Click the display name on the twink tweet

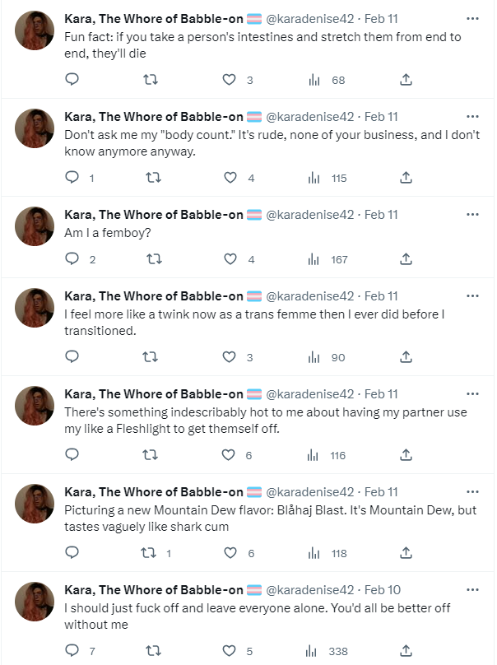click(x=153, y=296)
